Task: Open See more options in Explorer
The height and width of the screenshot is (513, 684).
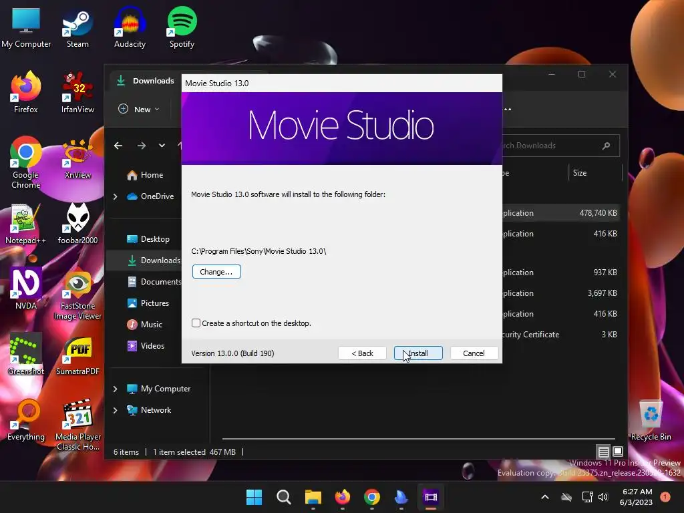Action: point(508,109)
